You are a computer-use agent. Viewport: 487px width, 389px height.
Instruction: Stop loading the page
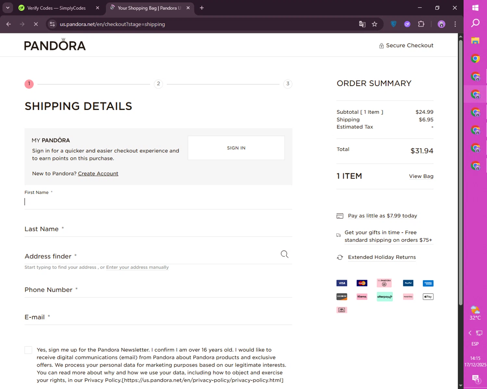coord(36,24)
